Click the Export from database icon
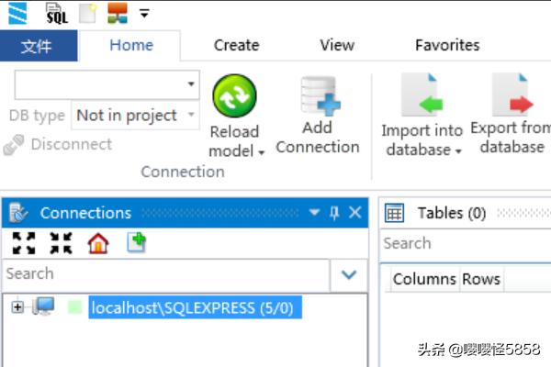Image resolution: width=551 pixels, height=367 pixels. point(512,96)
